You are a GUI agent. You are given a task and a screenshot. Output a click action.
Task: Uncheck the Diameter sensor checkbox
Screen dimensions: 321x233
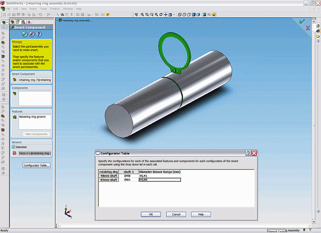[13, 147]
